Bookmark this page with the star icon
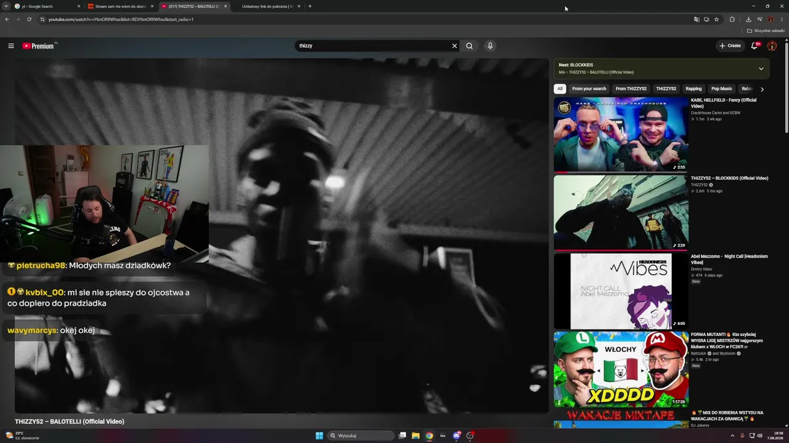 coord(716,19)
